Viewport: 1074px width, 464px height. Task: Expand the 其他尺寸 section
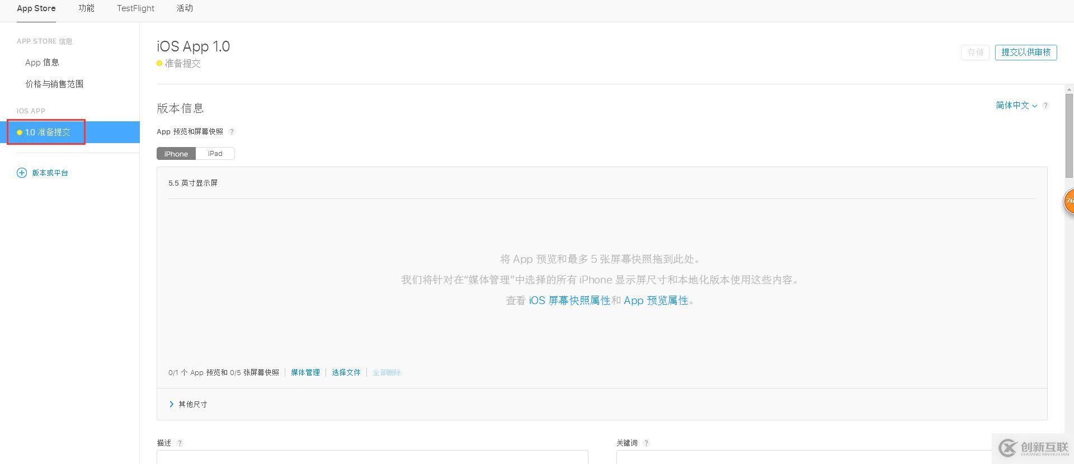click(188, 404)
